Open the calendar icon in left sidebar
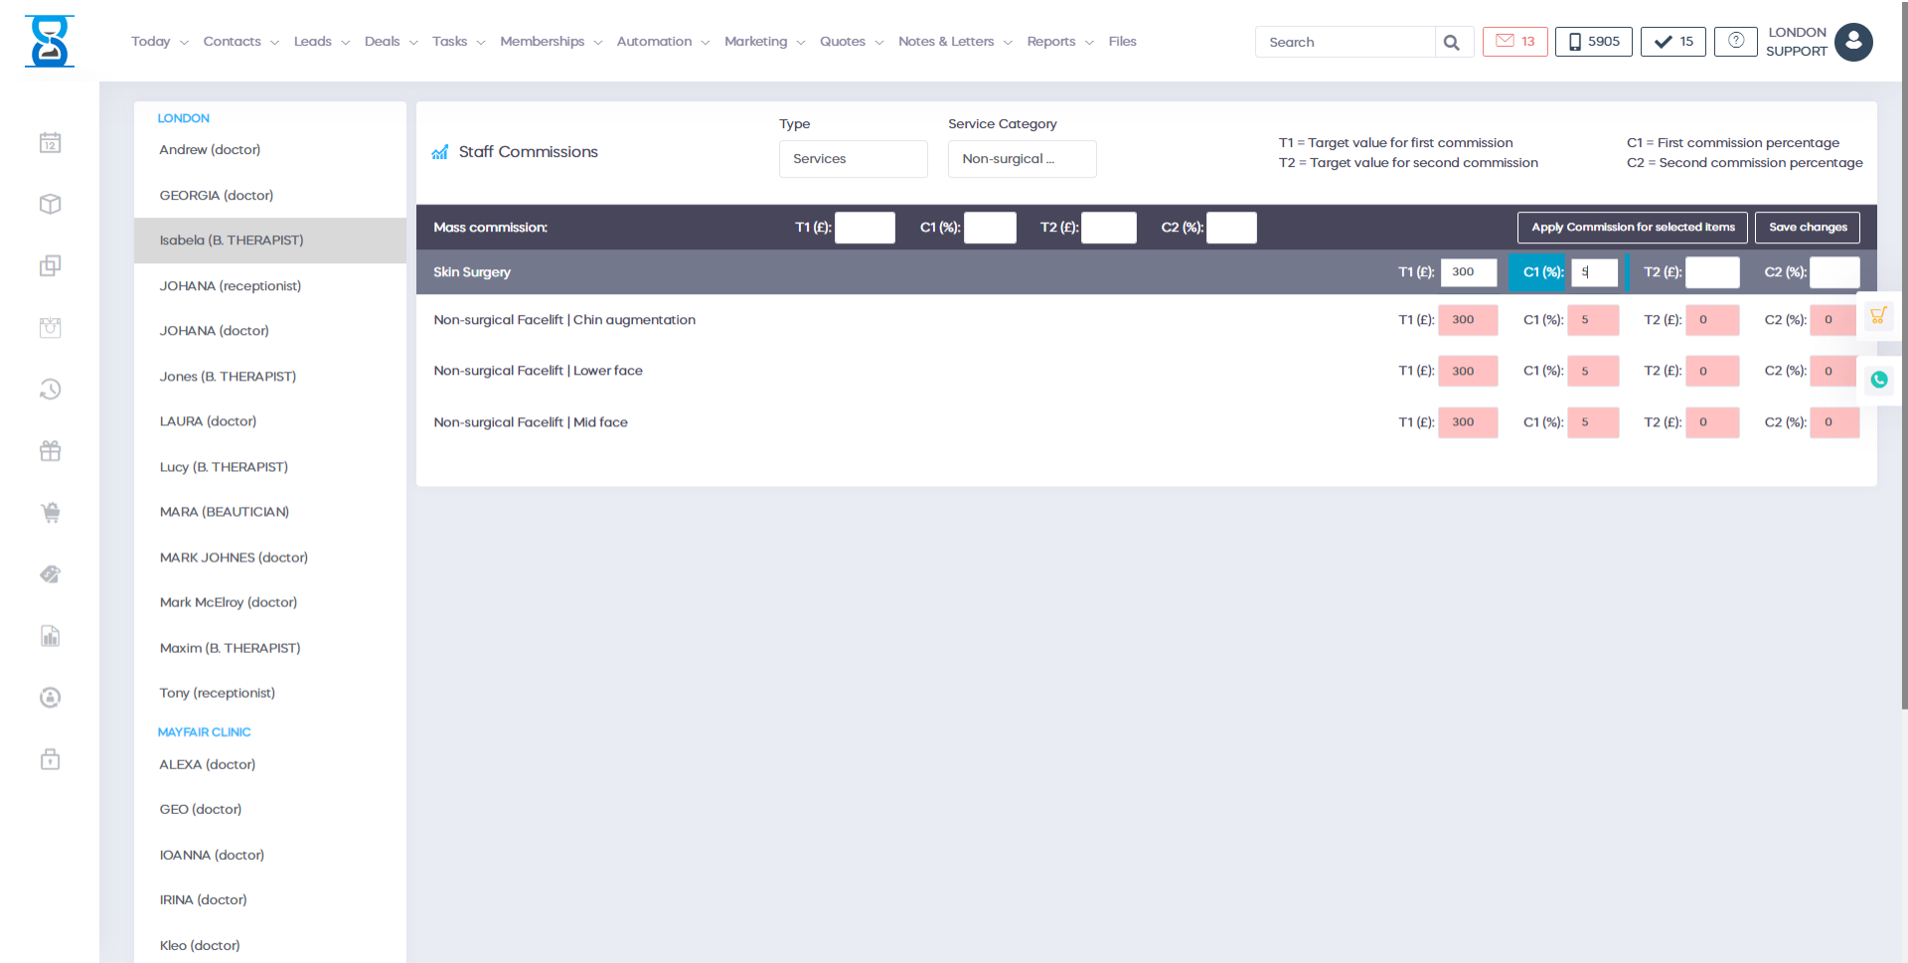 pyautogui.click(x=50, y=143)
